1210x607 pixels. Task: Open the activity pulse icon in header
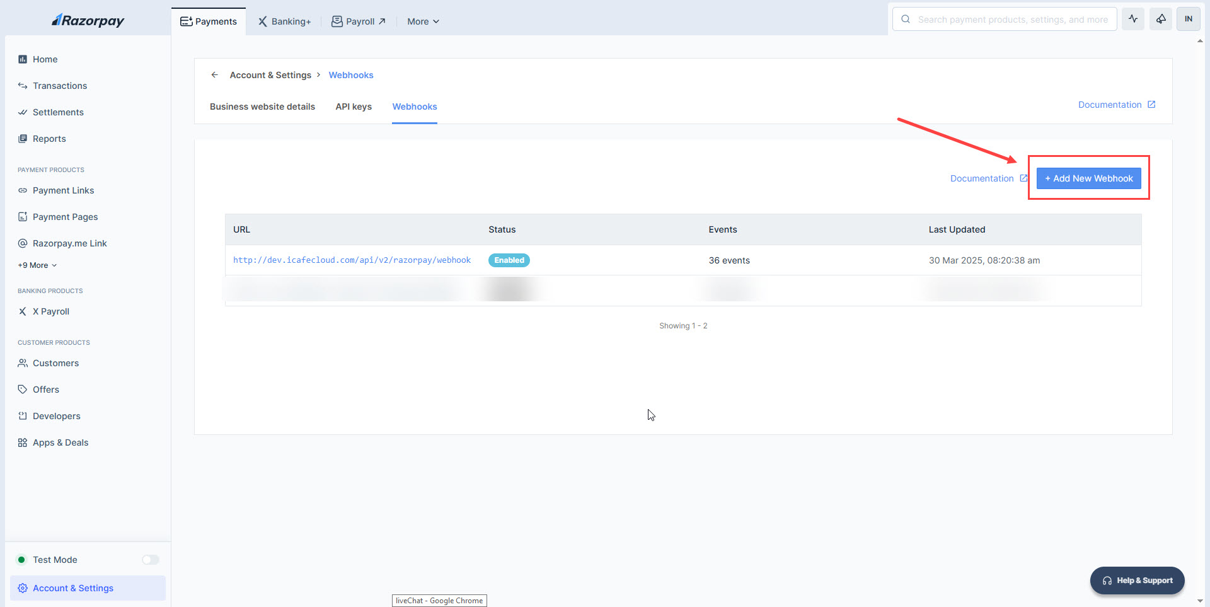click(x=1132, y=19)
